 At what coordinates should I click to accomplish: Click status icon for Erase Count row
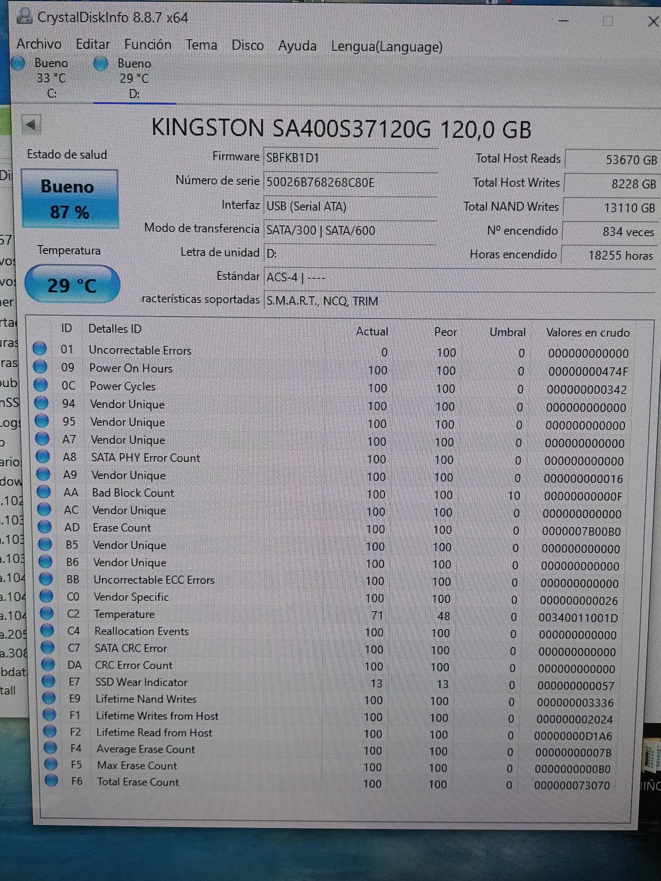pyautogui.click(x=45, y=527)
